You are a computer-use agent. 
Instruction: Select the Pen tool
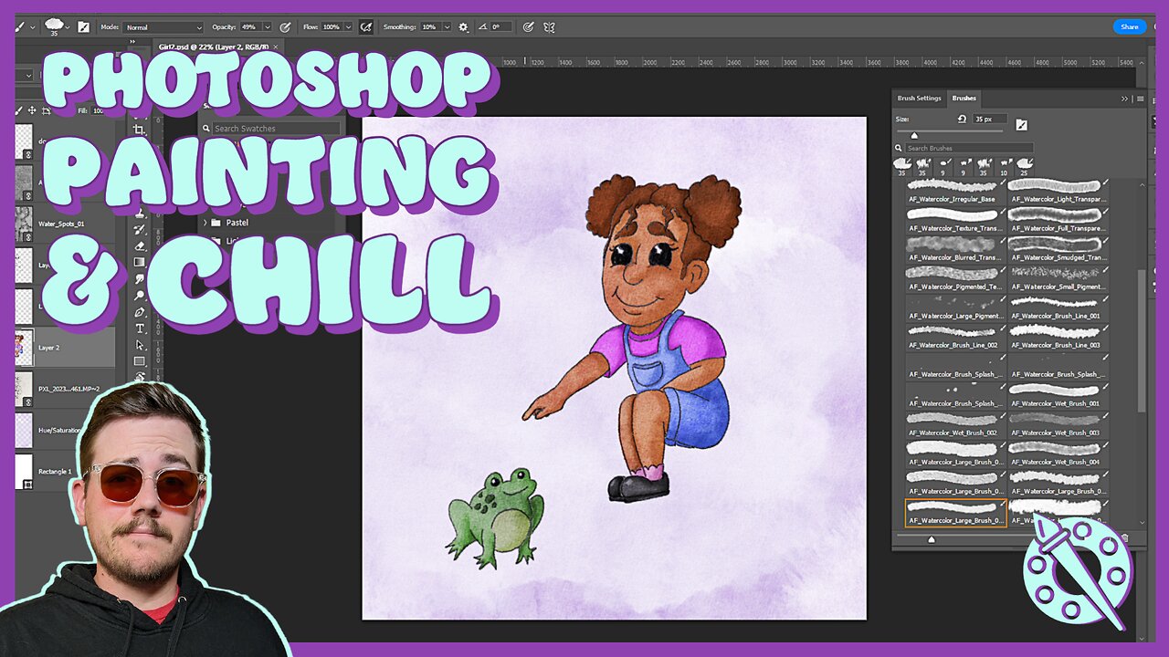point(140,311)
